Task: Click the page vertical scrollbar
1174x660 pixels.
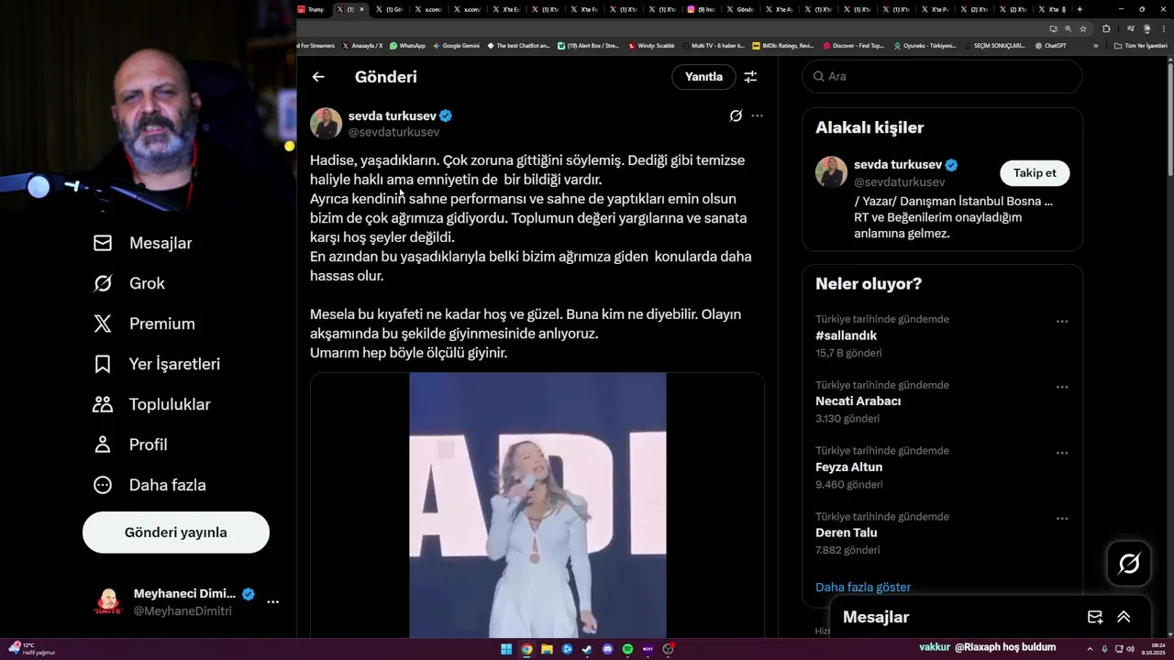Action: pyautogui.click(x=1170, y=119)
